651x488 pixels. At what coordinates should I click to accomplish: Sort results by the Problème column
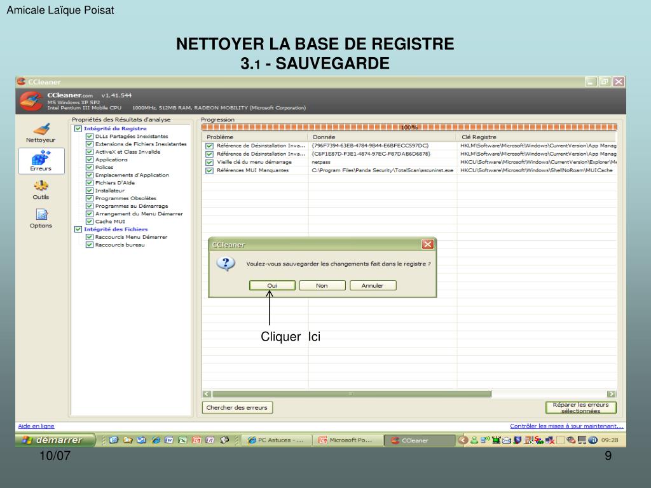coord(255,137)
